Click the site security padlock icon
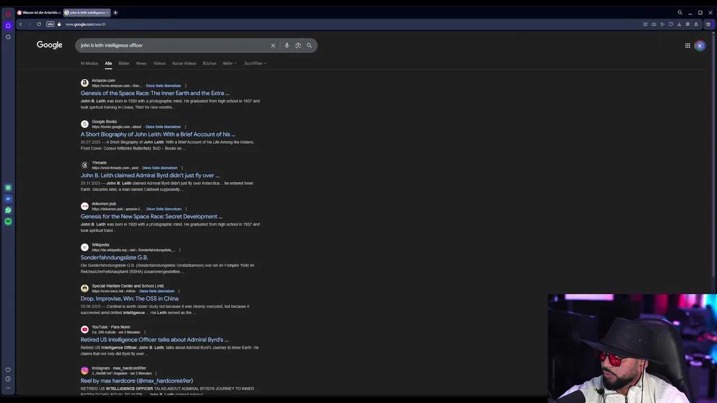Viewport: 717px width, 403px height. coord(59,24)
